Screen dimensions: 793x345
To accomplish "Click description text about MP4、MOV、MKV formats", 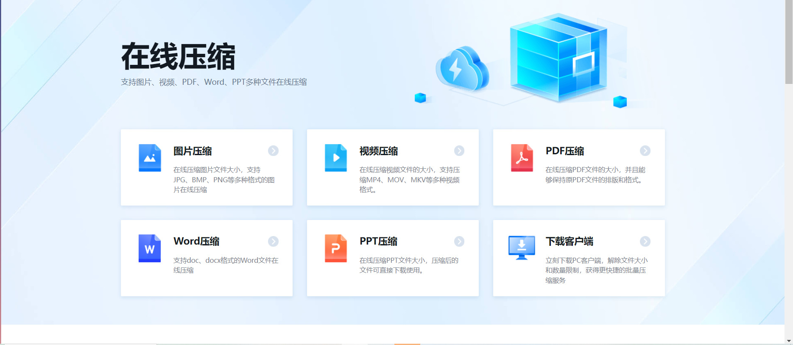I will tap(410, 180).
